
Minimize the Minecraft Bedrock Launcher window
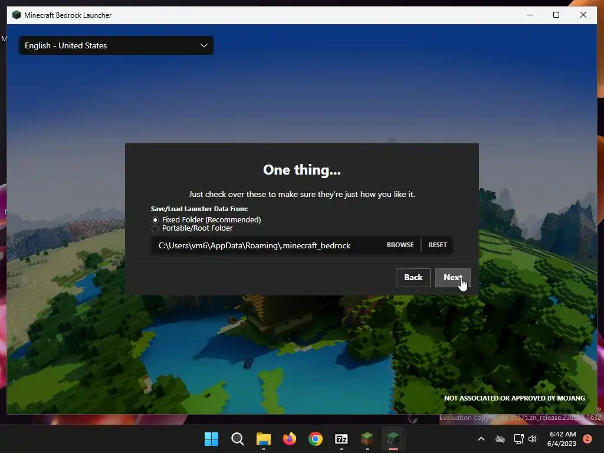pos(530,15)
